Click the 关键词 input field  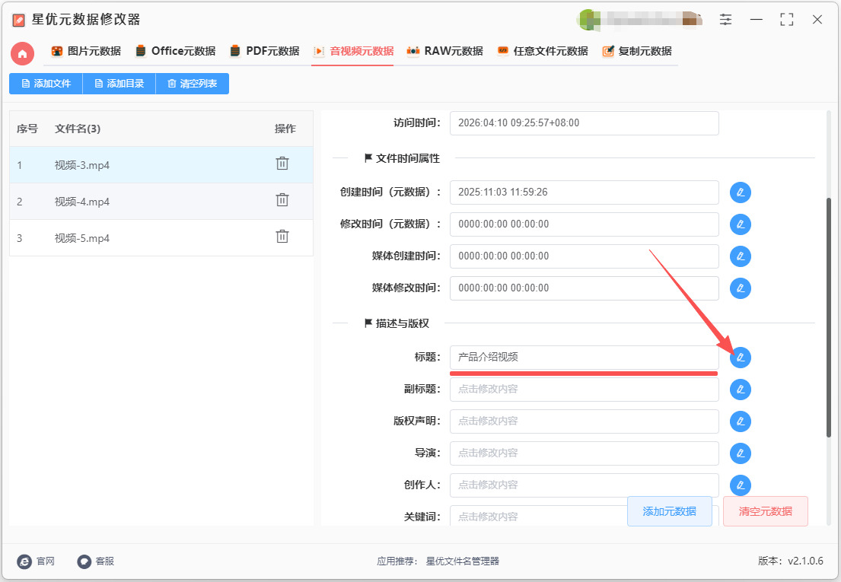pyautogui.click(x=538, y=516)
